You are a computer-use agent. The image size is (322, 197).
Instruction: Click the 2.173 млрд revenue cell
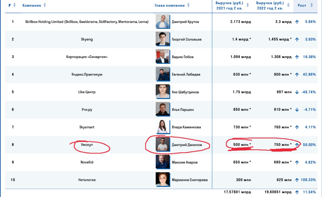click(x=240, y=22)
